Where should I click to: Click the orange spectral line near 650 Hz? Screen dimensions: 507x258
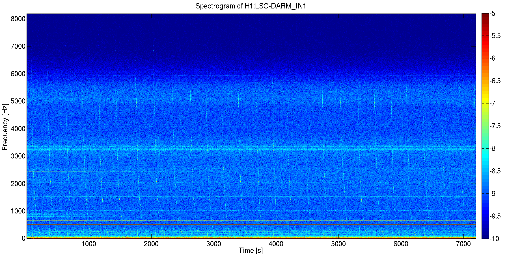(251, 220)
